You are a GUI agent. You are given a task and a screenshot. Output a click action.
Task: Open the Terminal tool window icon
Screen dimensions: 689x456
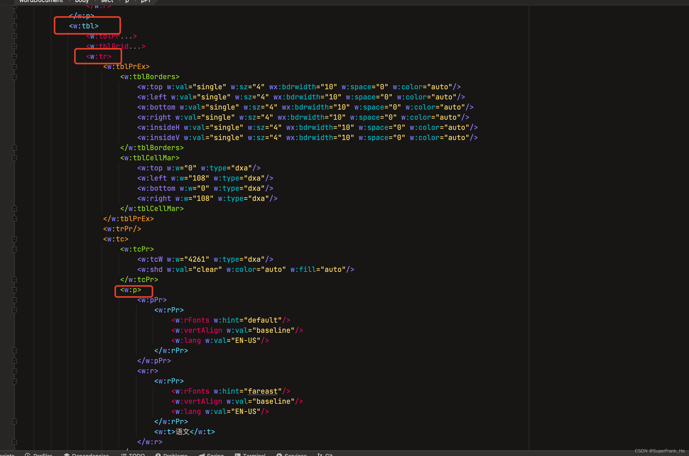click(238, 454)
